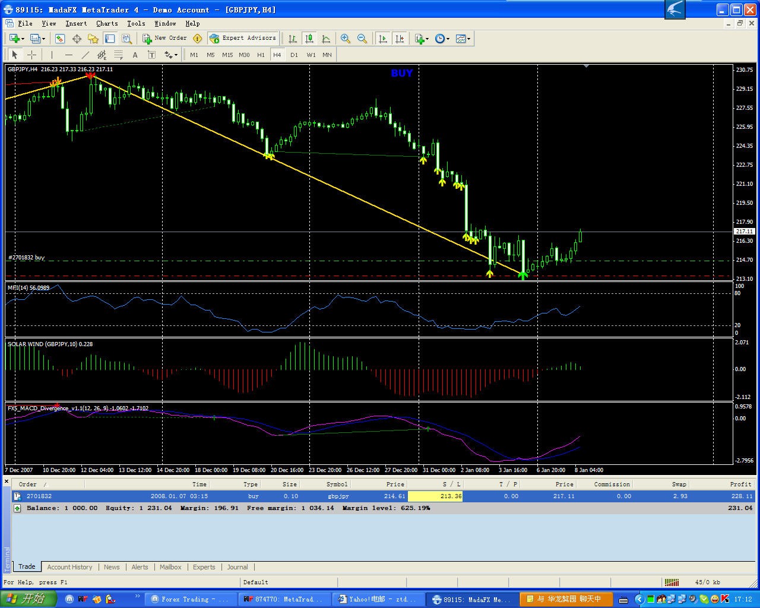Open the periodicity clock dropdown

click(442, 39)
